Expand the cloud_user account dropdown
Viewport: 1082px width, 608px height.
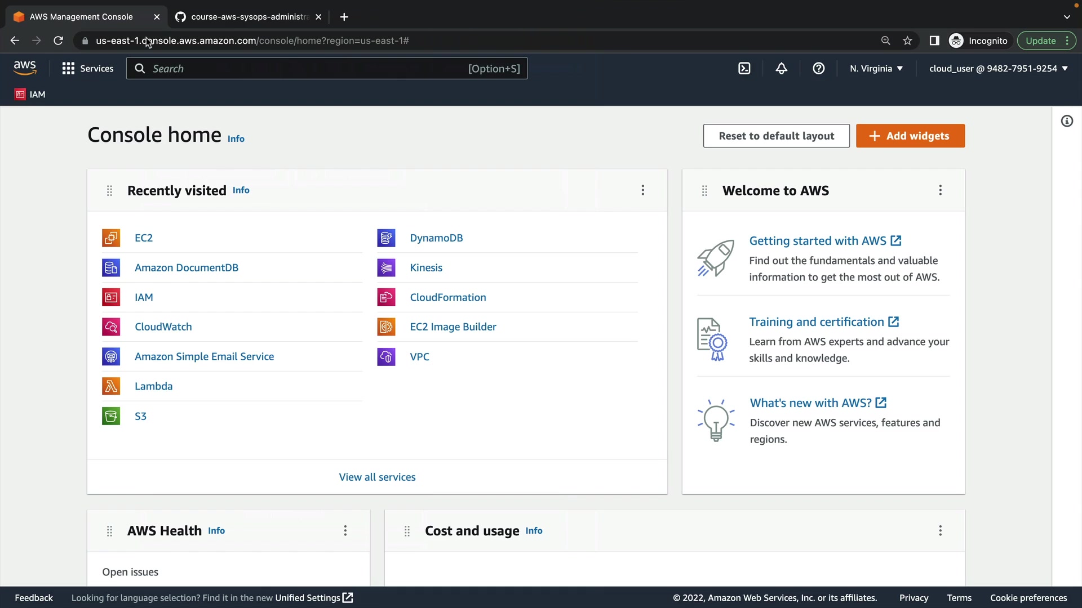998,69
